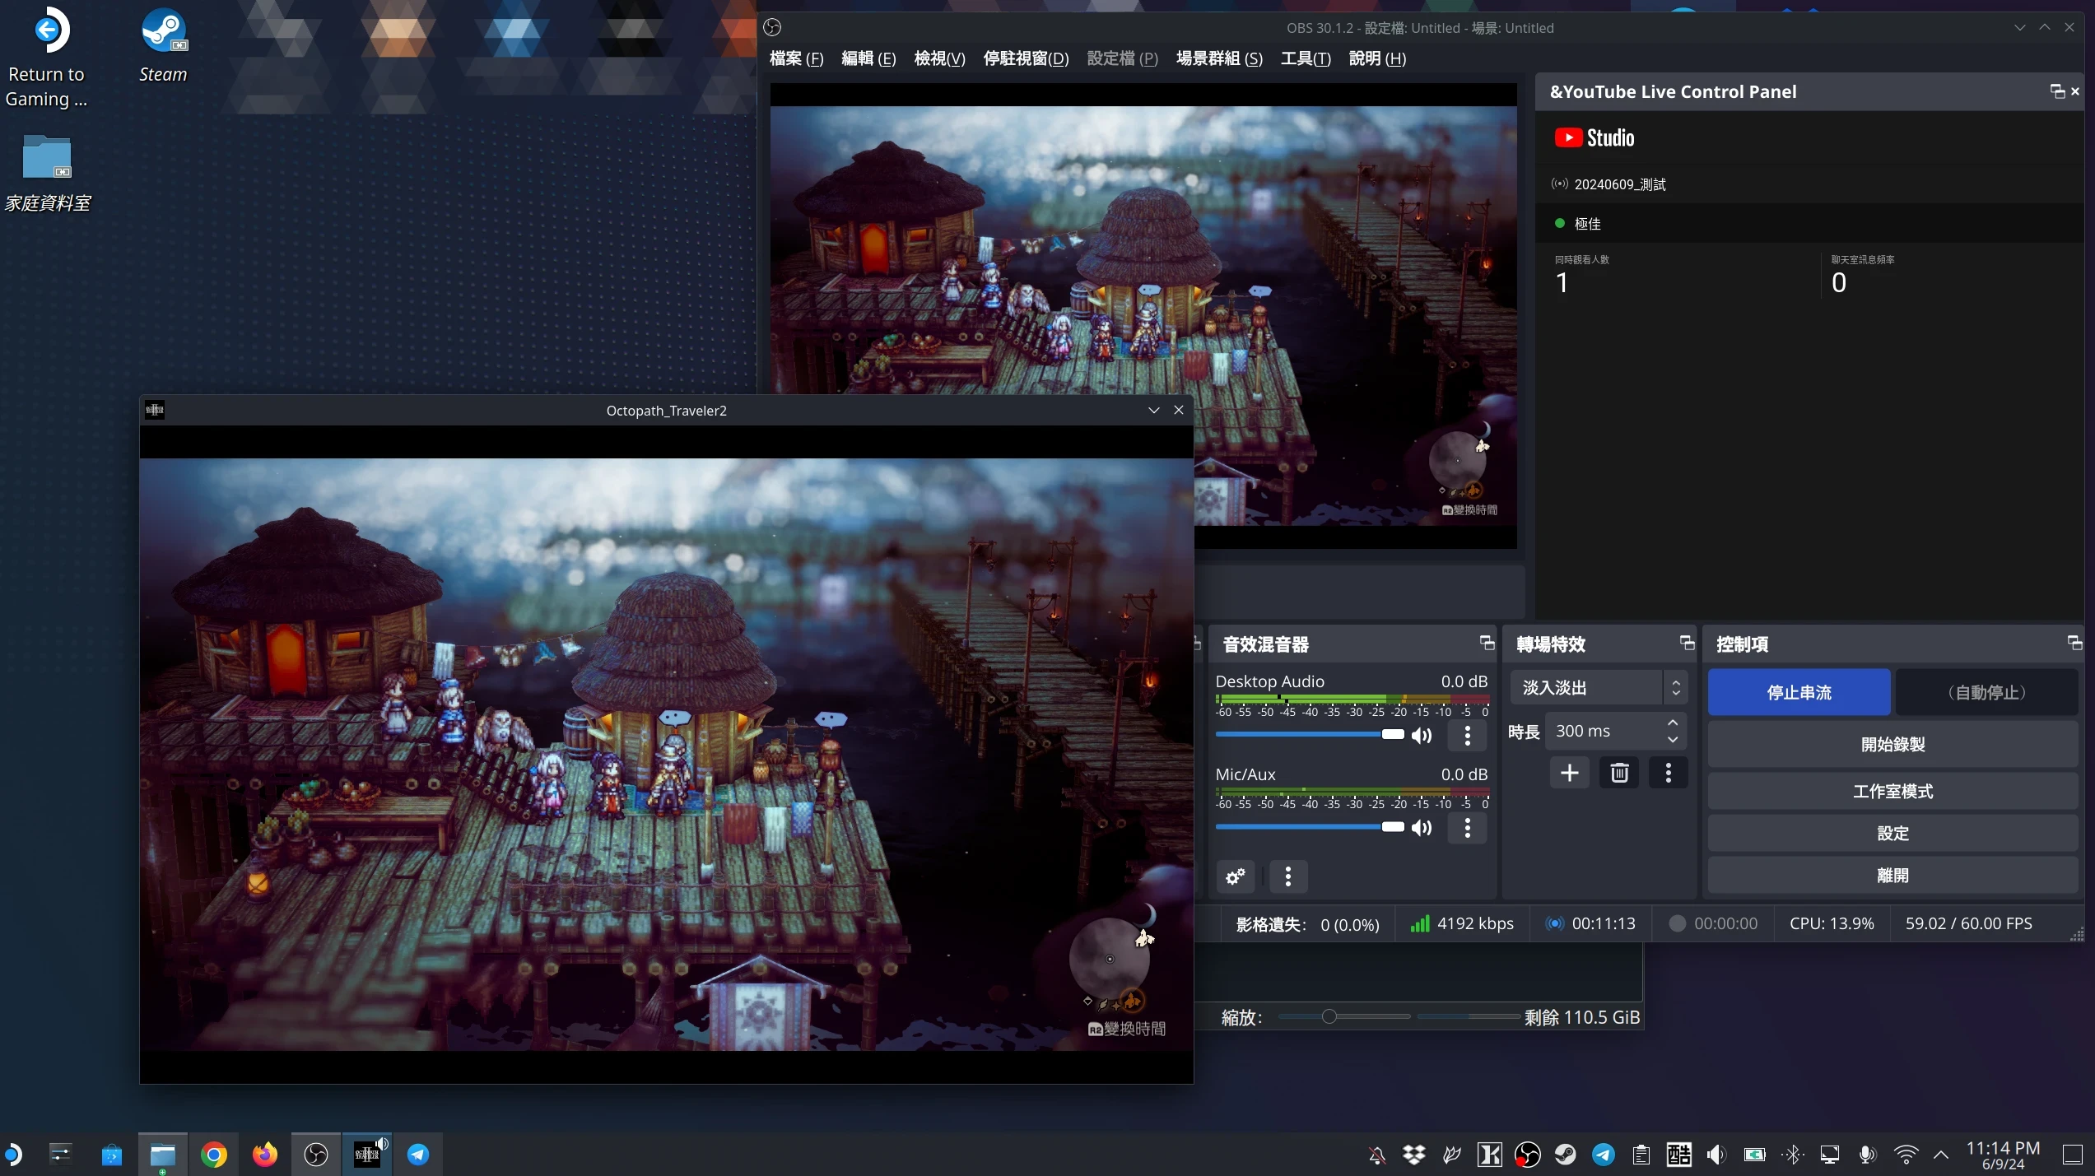Open the 家庭資料室 home folder icon
The width and height of the screenshot is (2095, 1176).
pos(47,173)
